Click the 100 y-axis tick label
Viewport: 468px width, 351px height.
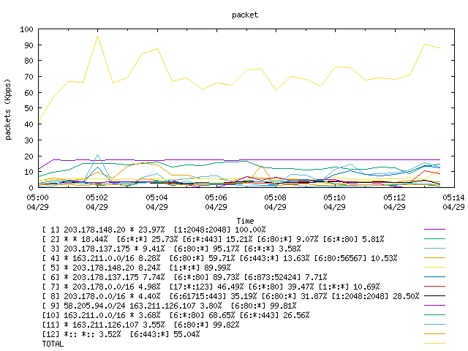click(26, 29)
